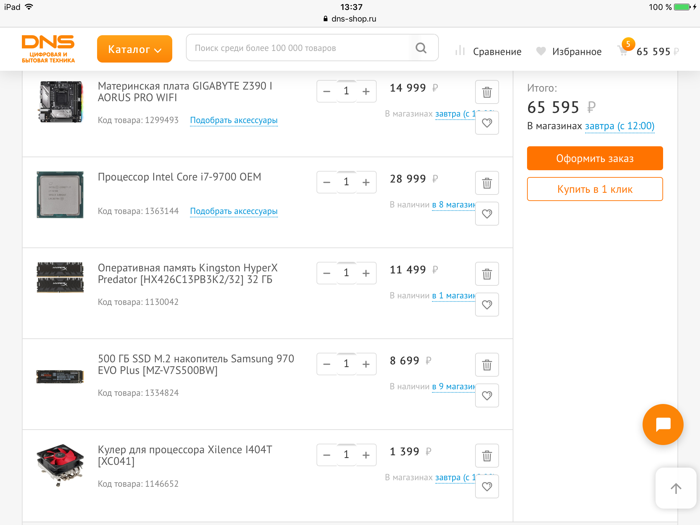Expand the Каталог dropdown menu

pyautogui.click(x=134, y=49)
